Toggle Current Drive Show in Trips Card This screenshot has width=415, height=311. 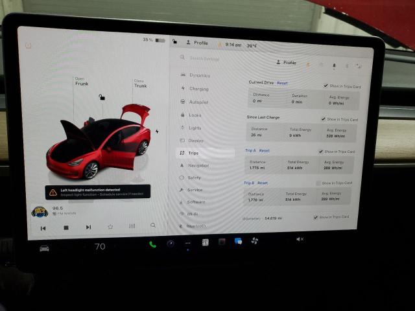(326, 86)
